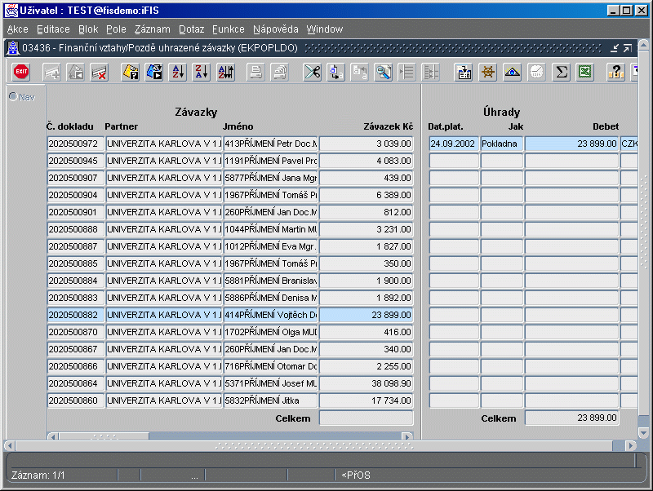
Task: Open the Pole menu
Action: 116,29
